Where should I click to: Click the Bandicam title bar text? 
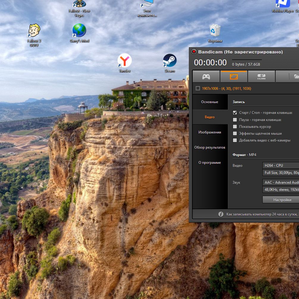point(240,52)
